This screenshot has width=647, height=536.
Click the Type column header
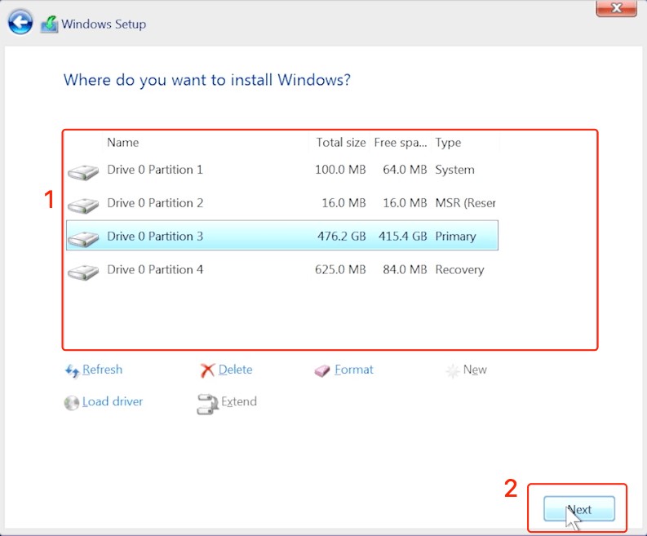pyautogui.click(x=448, y=143)
